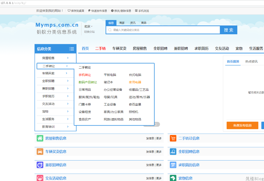
Task: Switch to the 热点资讯 tab
Action: tap(251, 62)
